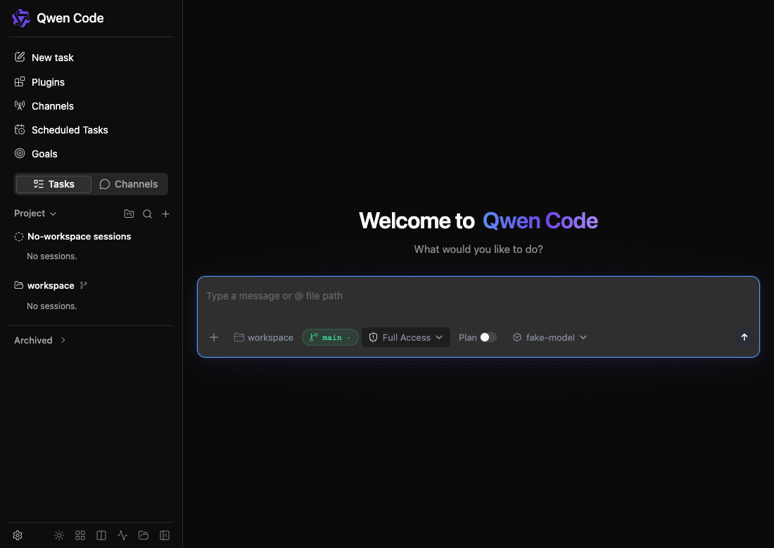Open settings via the gear icon
Viewport: 774px width, 548px height.
[18, 535]
